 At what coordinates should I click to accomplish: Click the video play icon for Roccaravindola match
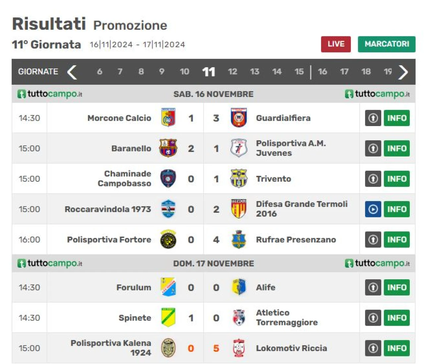click(373, 209)
